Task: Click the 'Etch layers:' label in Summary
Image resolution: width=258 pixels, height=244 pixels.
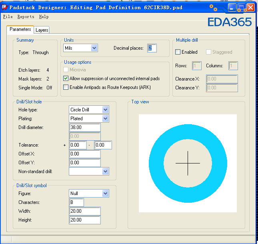Action: point(29,70)
